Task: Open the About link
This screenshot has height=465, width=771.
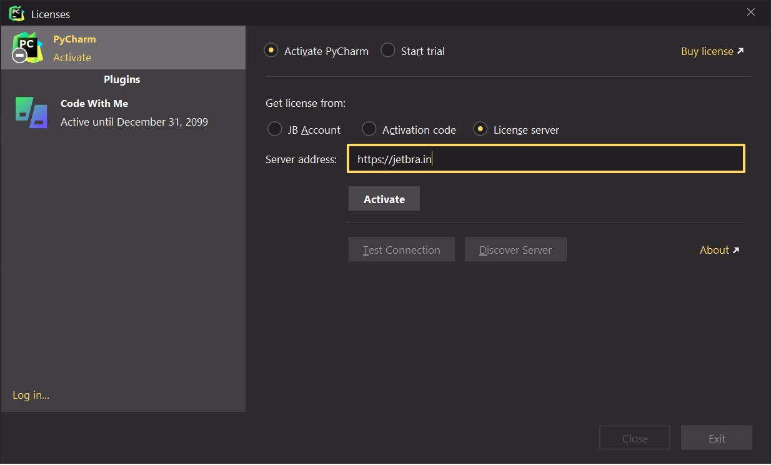Action: point(720,250)
